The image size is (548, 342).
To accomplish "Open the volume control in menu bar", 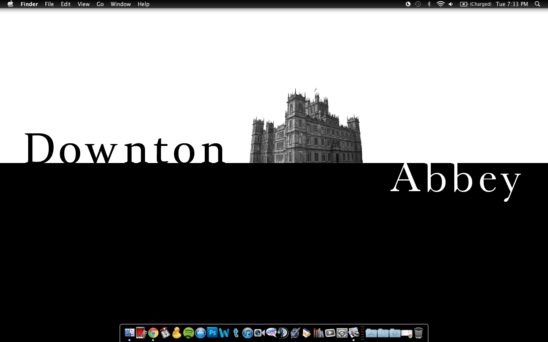I will click(451, 4).
